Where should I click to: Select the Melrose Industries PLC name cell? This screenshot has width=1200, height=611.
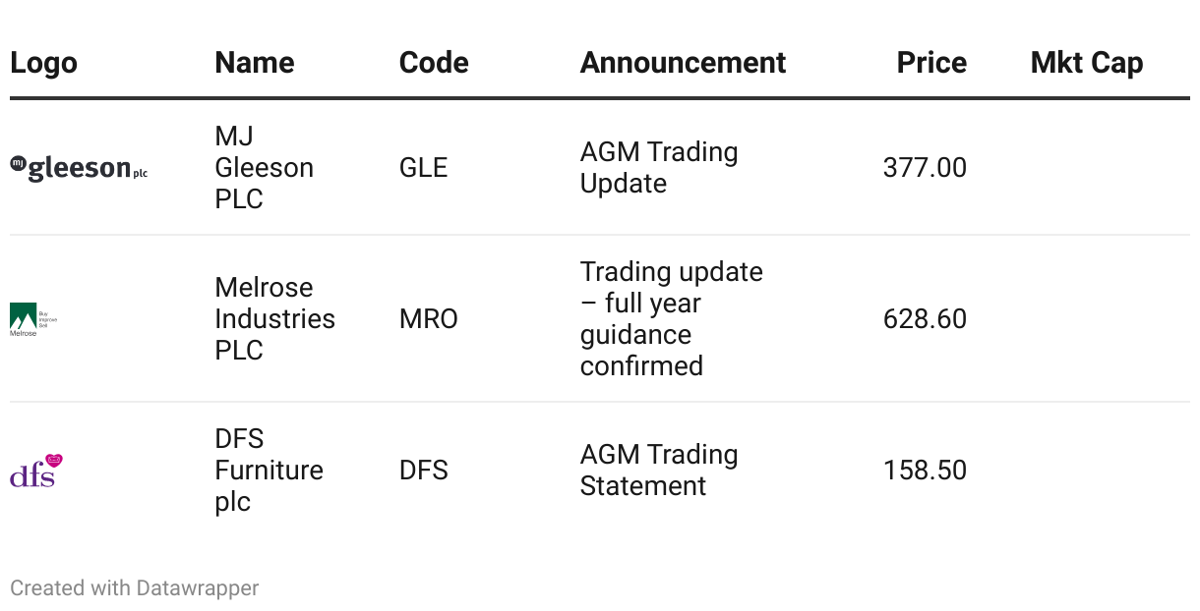coord(275,319)
